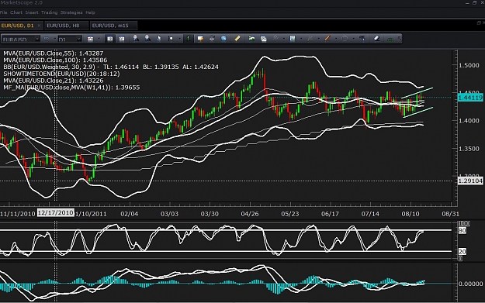Expand arrow next to grey line tool
The width and height of the screenshot is (485, 303).
[284, 39]
